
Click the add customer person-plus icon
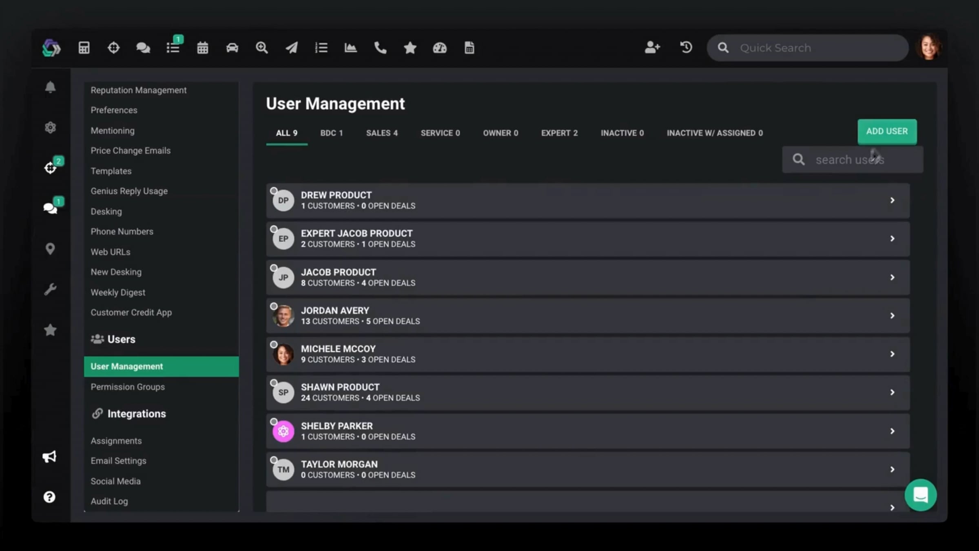(x=652, y=47)
